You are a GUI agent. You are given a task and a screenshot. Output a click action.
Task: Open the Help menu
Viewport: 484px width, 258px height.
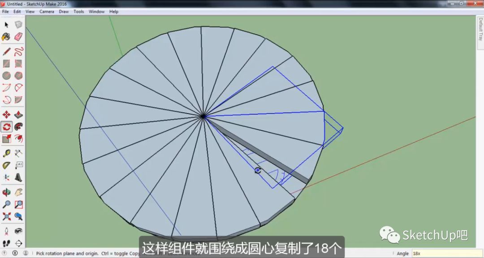(113, 11)
